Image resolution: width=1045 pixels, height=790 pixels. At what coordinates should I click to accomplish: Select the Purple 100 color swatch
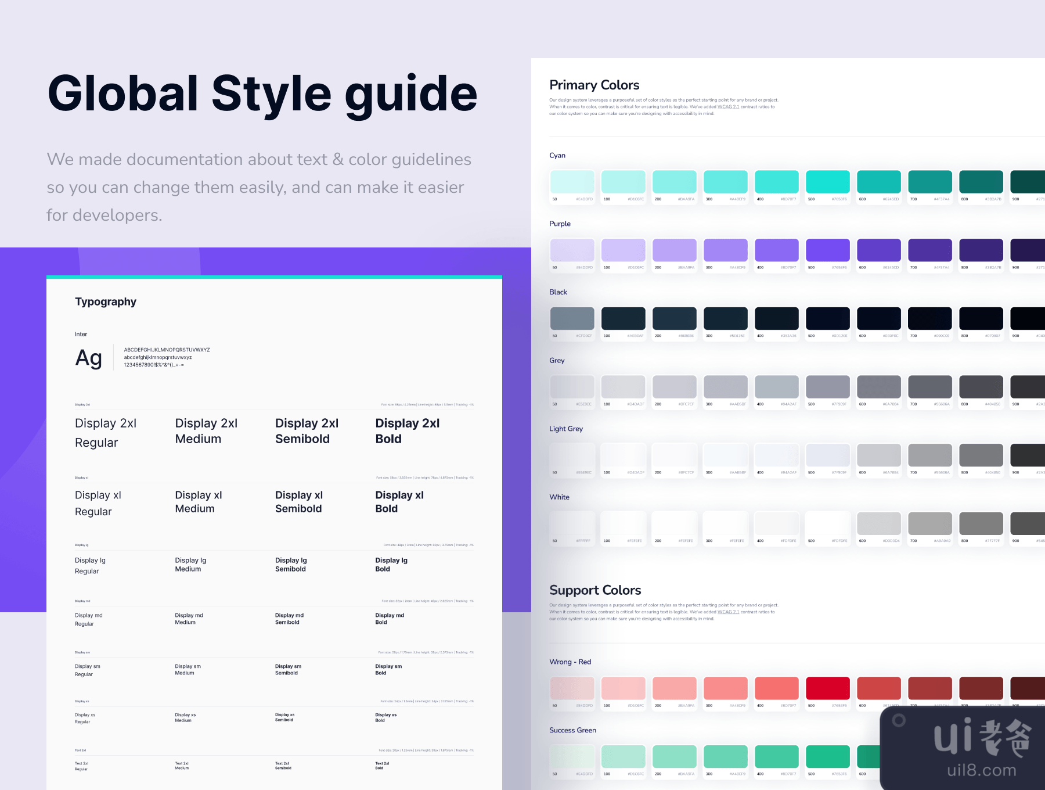click(623, 250)
